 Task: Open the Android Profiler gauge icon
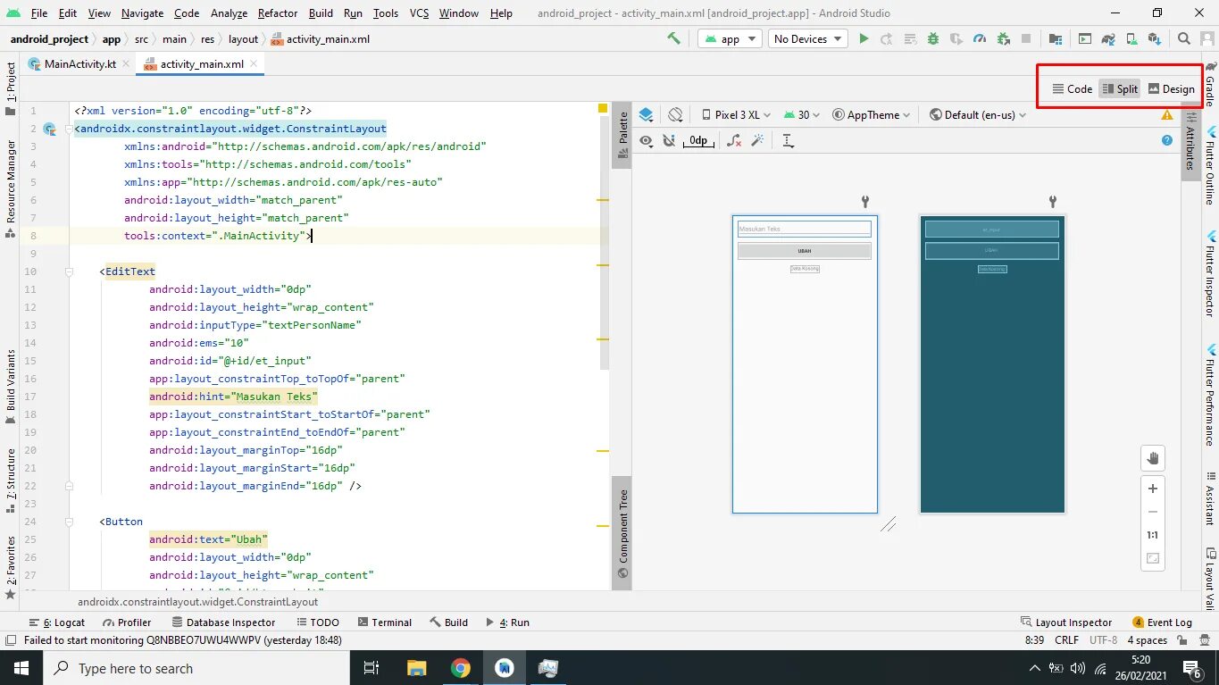click(980, 38)
